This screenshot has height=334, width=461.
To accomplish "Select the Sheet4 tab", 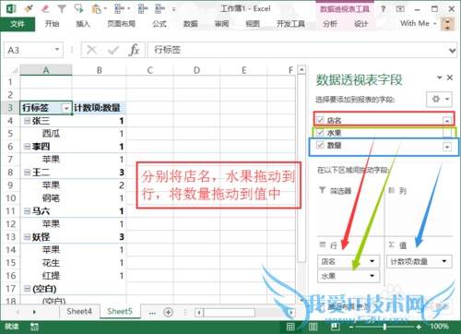I will tap(79, 312).
